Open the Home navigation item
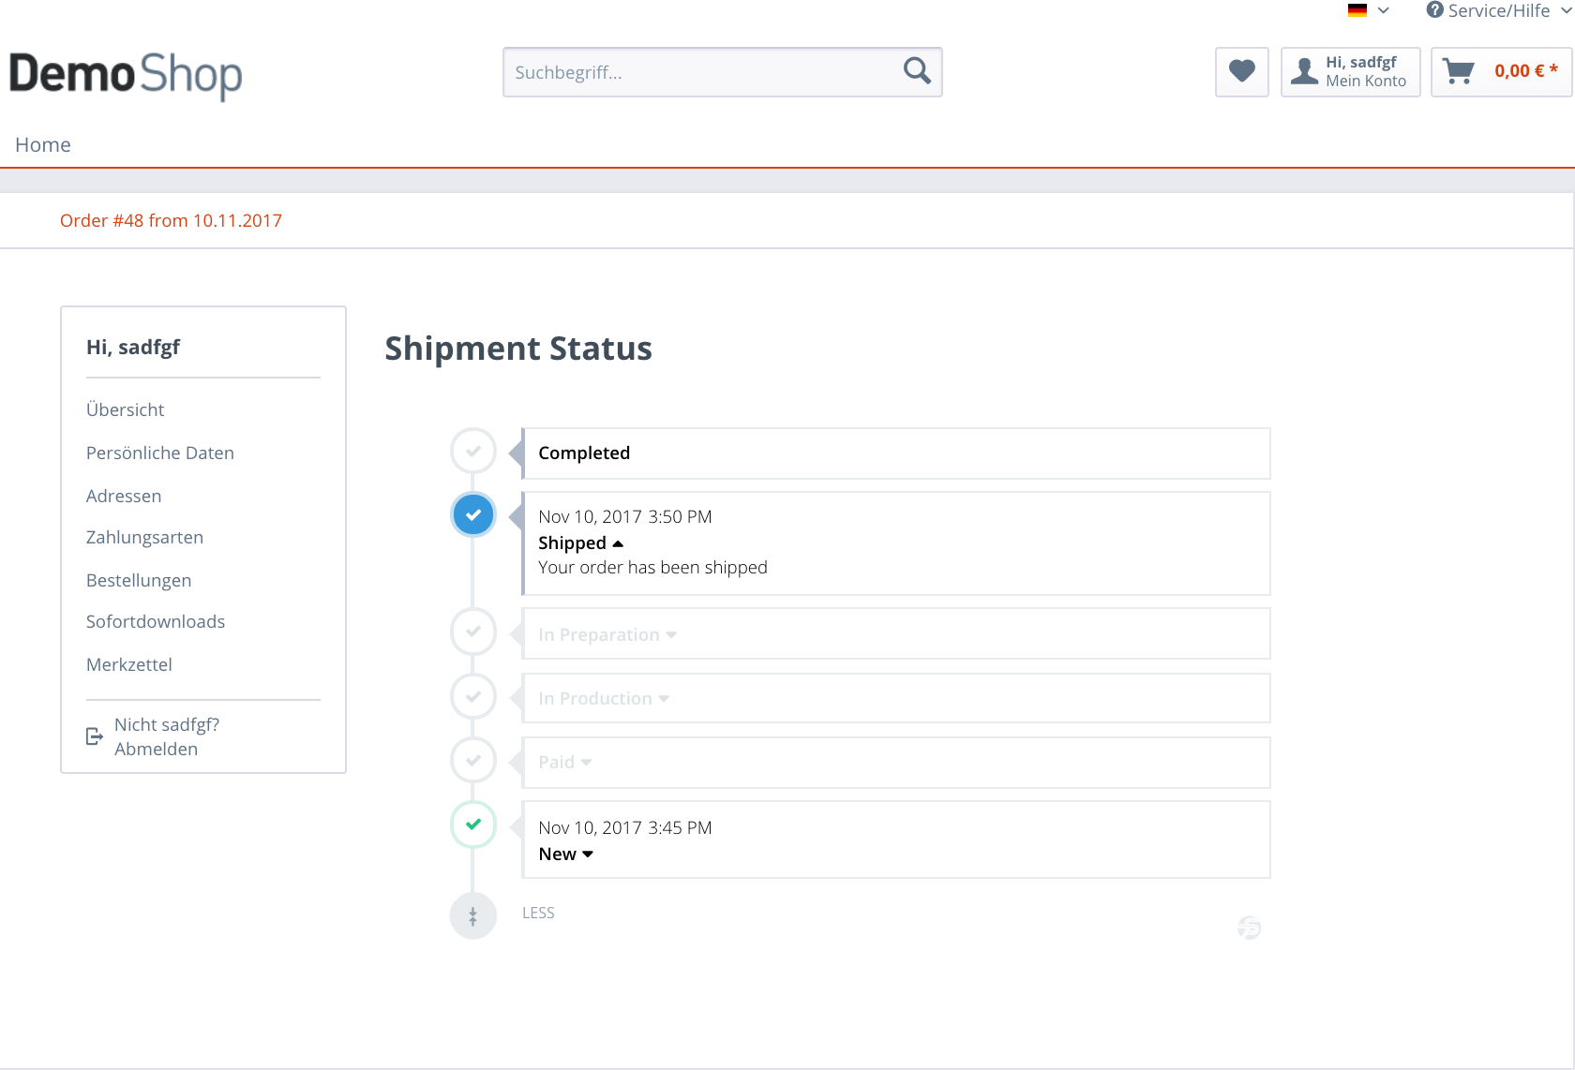The image size is (1575, 1070). pyautogui.click(x=43, y=144)
